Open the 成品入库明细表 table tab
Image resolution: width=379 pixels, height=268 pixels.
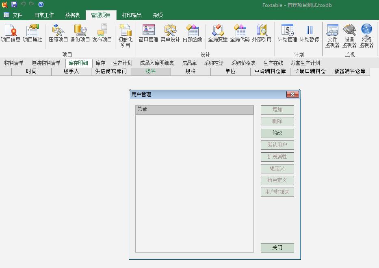tap(157, 63)
